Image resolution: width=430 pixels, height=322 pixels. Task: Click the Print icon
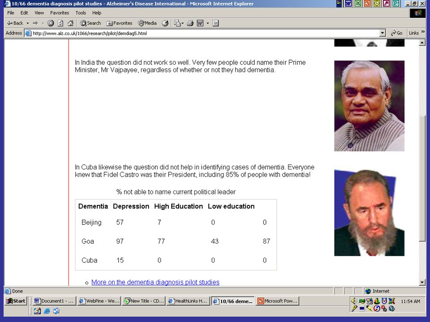pyautogui.click(x=190, y=23)
